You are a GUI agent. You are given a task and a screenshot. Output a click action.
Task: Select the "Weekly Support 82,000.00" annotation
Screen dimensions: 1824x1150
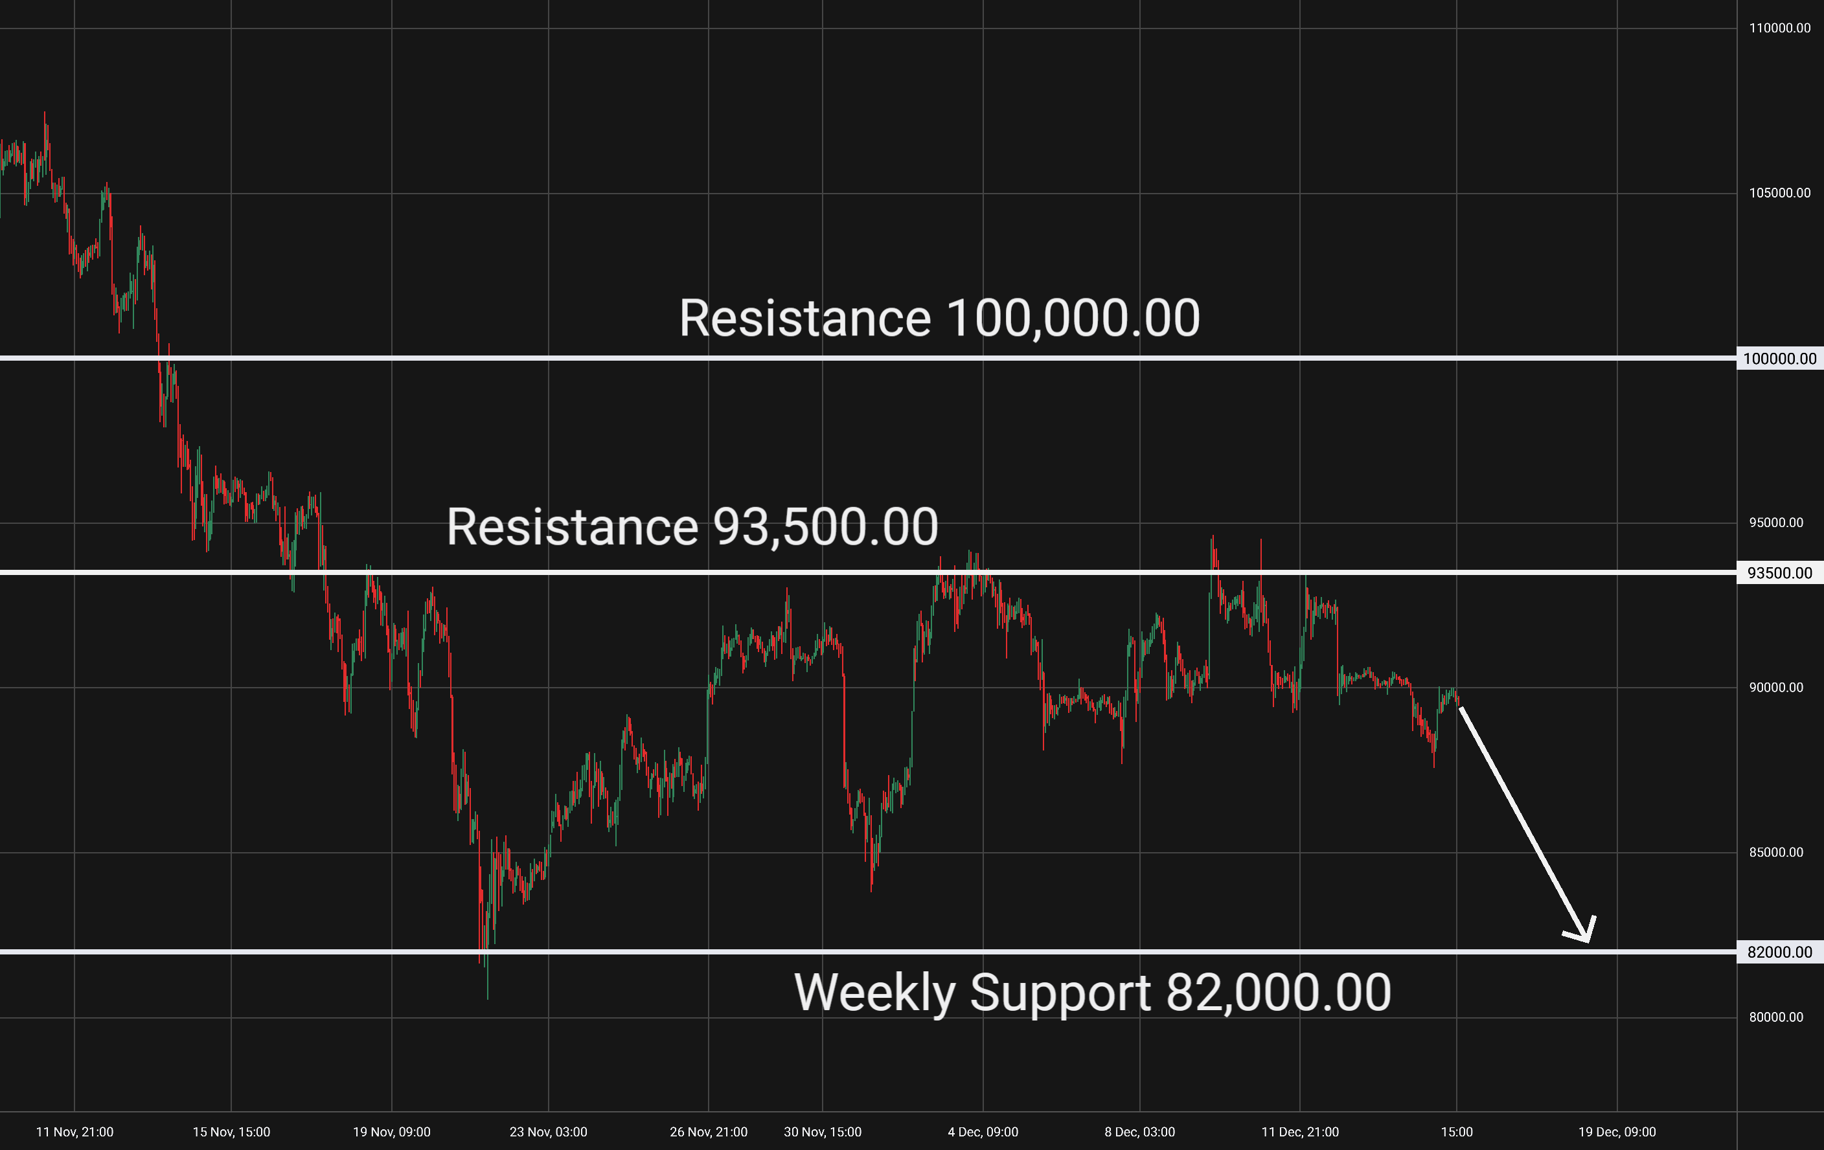(1092, 993)
